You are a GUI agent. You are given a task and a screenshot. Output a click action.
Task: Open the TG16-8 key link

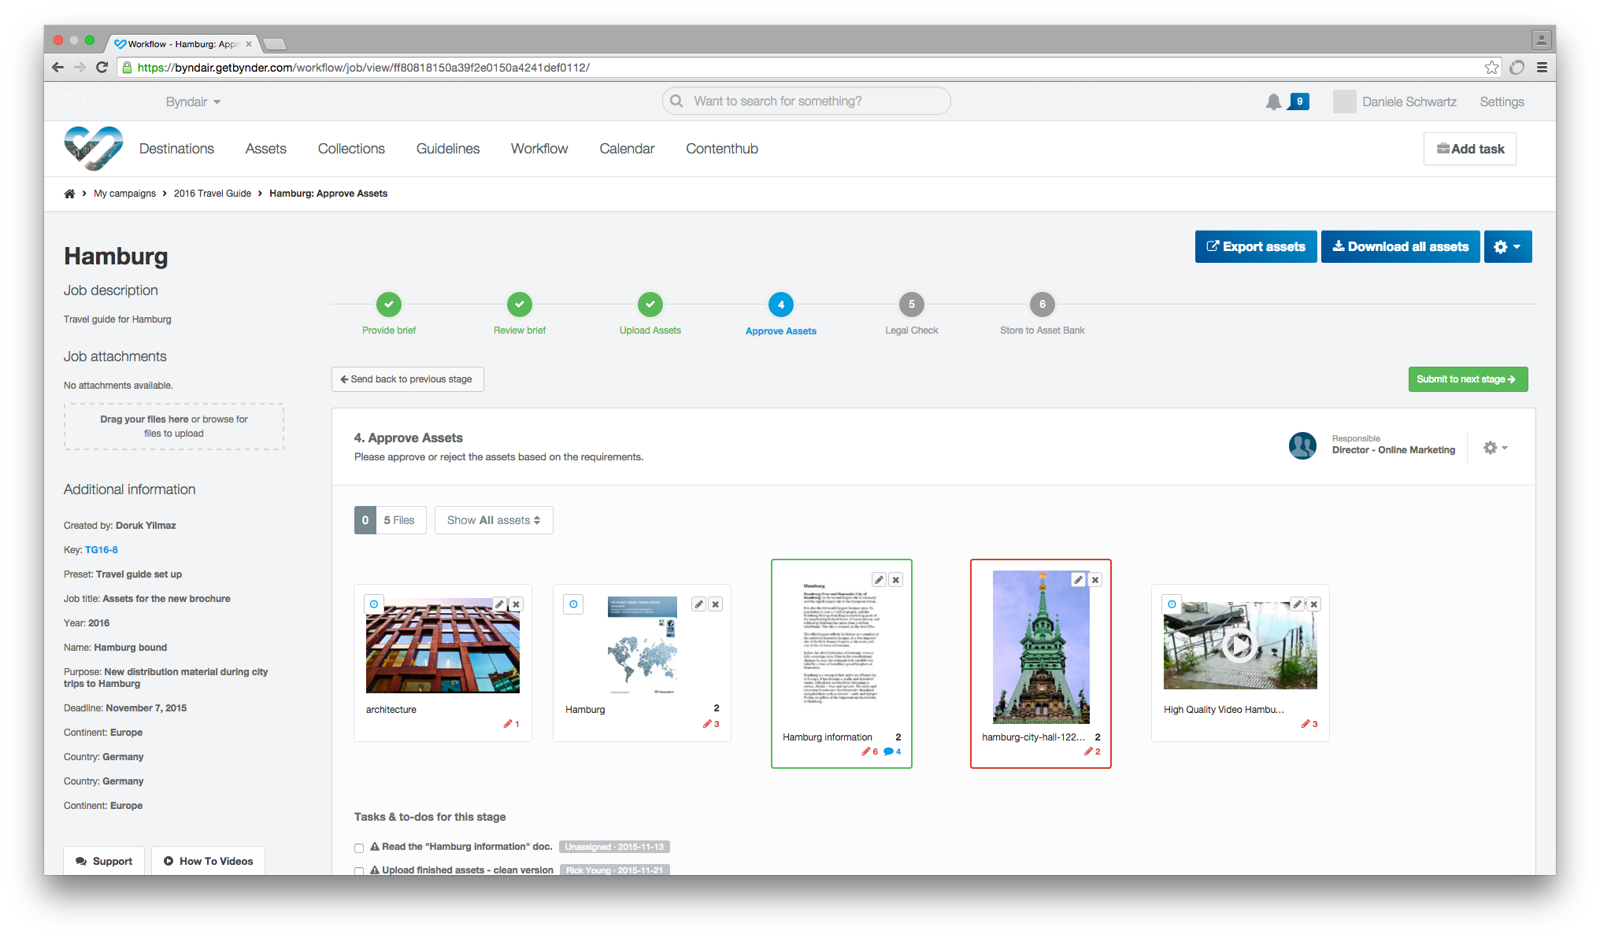click(x=102, y=550)
